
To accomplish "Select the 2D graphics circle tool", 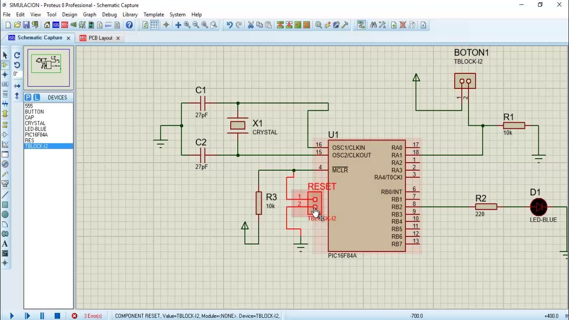I will [x=5, y=214].
